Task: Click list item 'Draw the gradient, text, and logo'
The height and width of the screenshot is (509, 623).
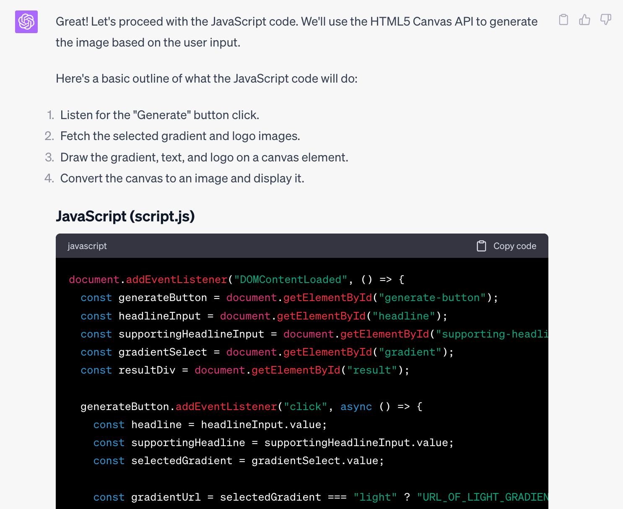Action: click(x=204, y=157)
